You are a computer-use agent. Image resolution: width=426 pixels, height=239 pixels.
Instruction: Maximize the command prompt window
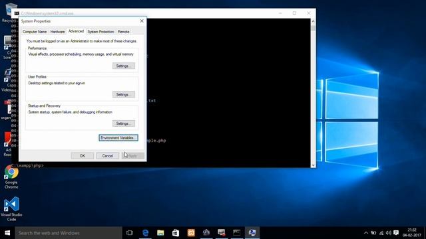pos(294,13)
